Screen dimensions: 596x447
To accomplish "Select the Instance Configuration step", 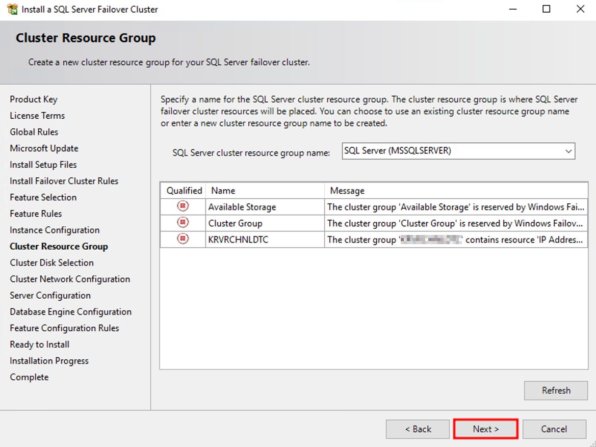I will coord(55,230).
